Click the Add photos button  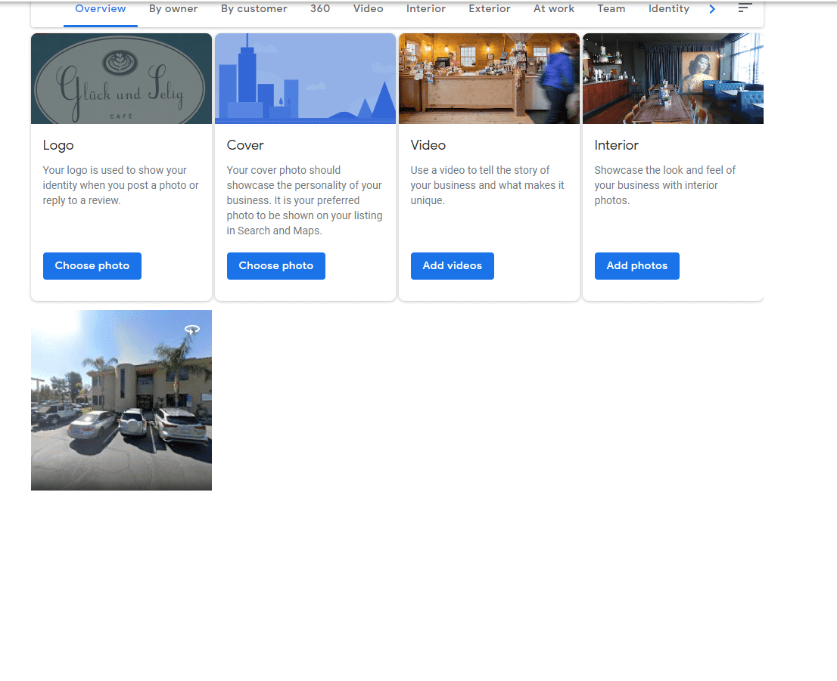(636, 266)
